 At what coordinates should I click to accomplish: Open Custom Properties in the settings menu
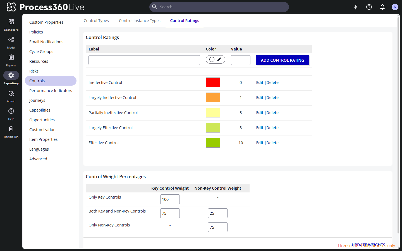(46, 22)
